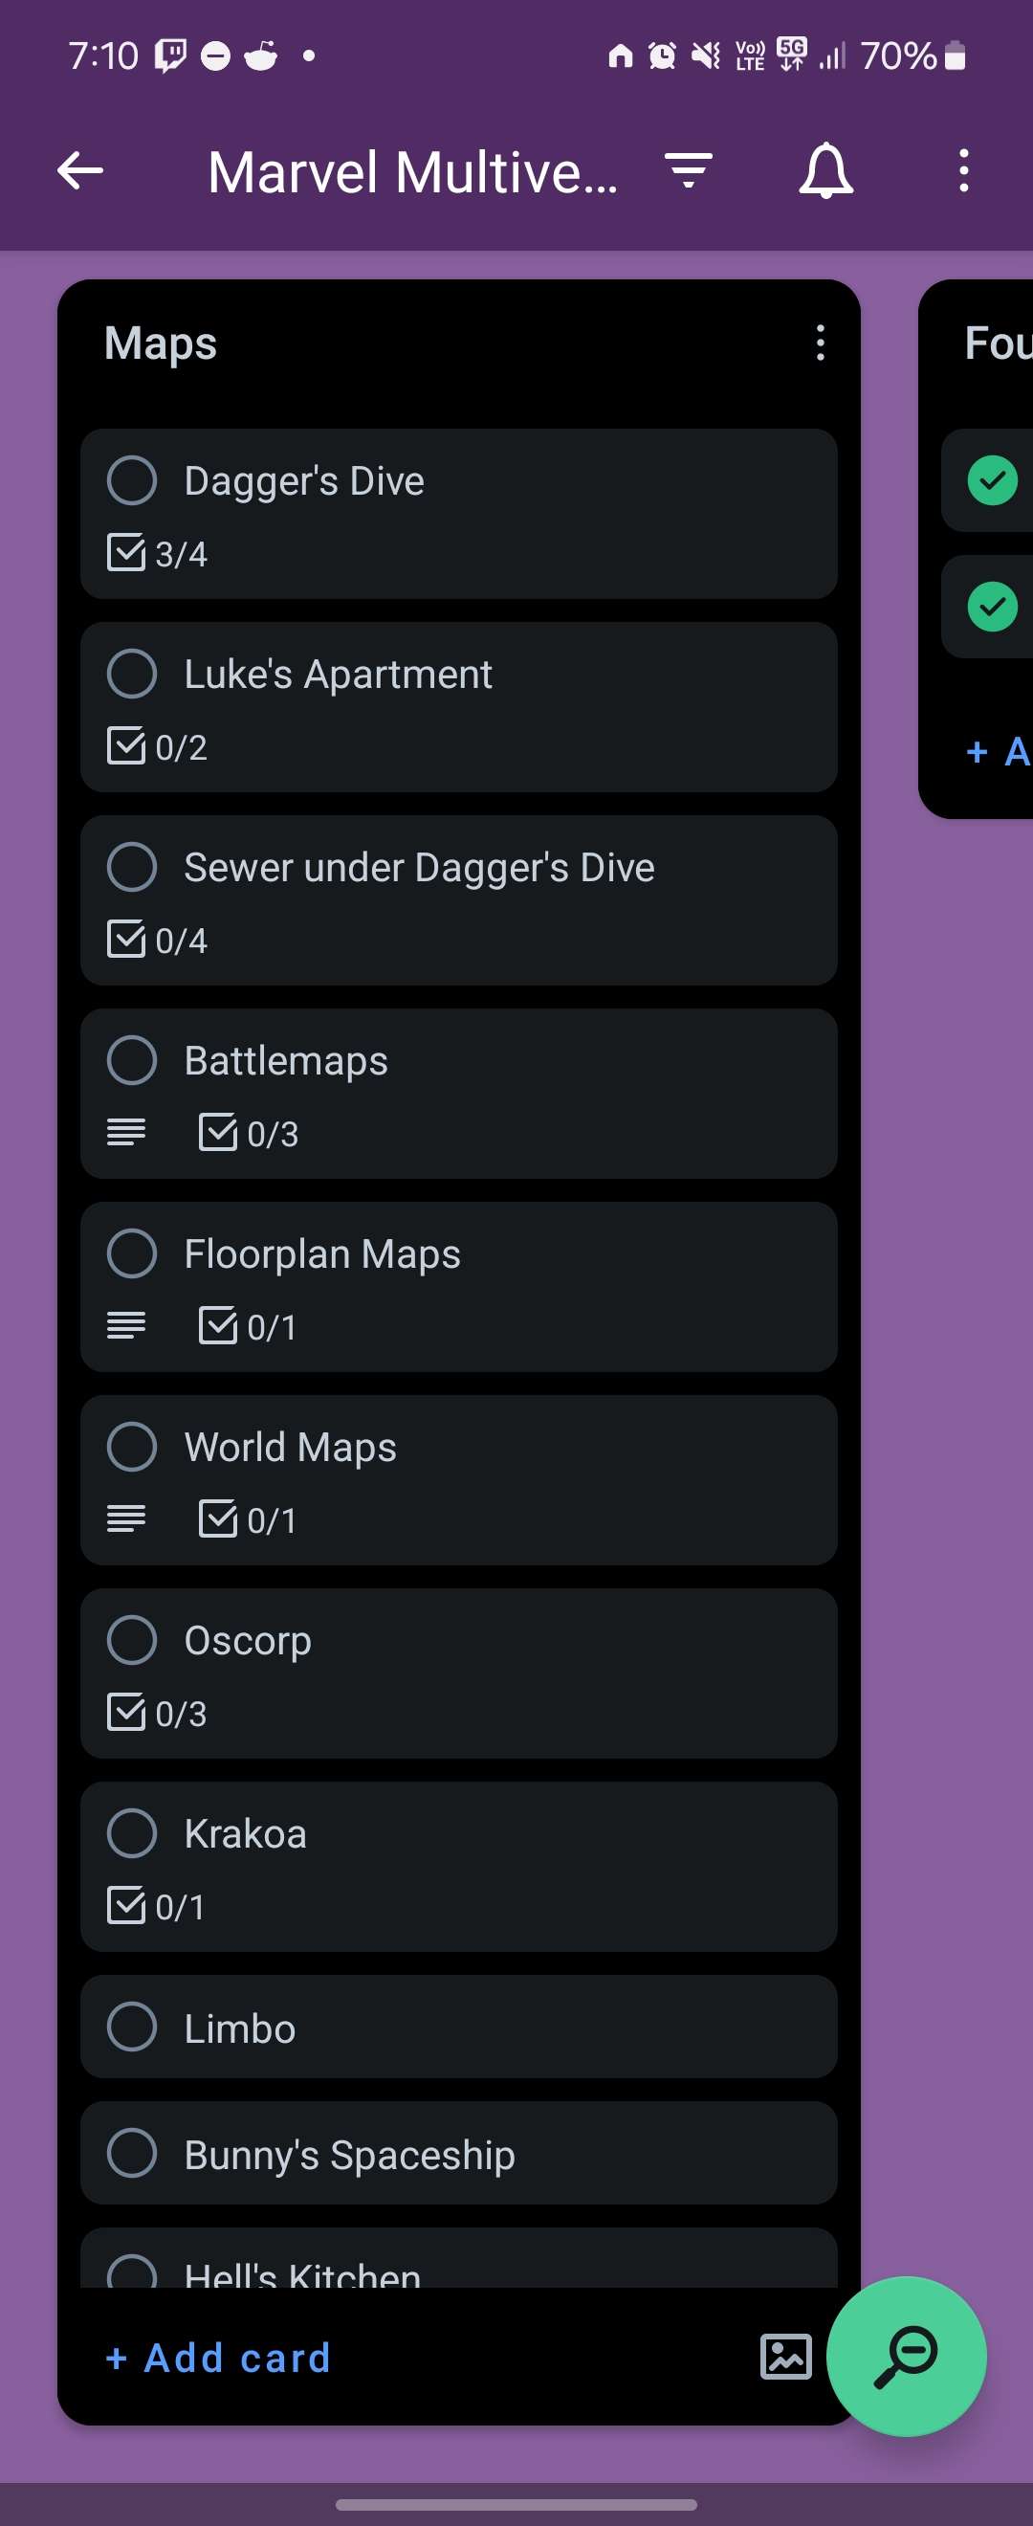Mark Dagger's Dive card complete
The height and width of the screenshot is (2526, 1033).
pyautogui.click(x=132, y=480)
